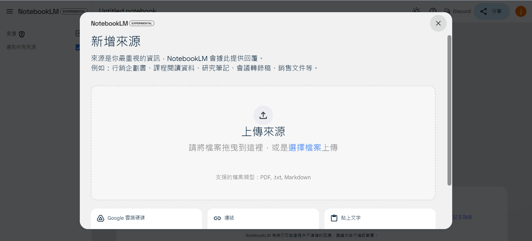Close the 新增來源 dialog
Viewport: 532px width, 241px height.
tap(438, 23)
